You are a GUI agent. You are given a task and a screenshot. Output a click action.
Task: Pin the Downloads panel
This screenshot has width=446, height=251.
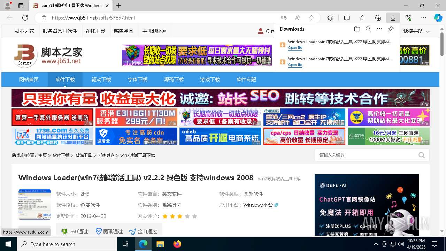[x=391, y=29]
